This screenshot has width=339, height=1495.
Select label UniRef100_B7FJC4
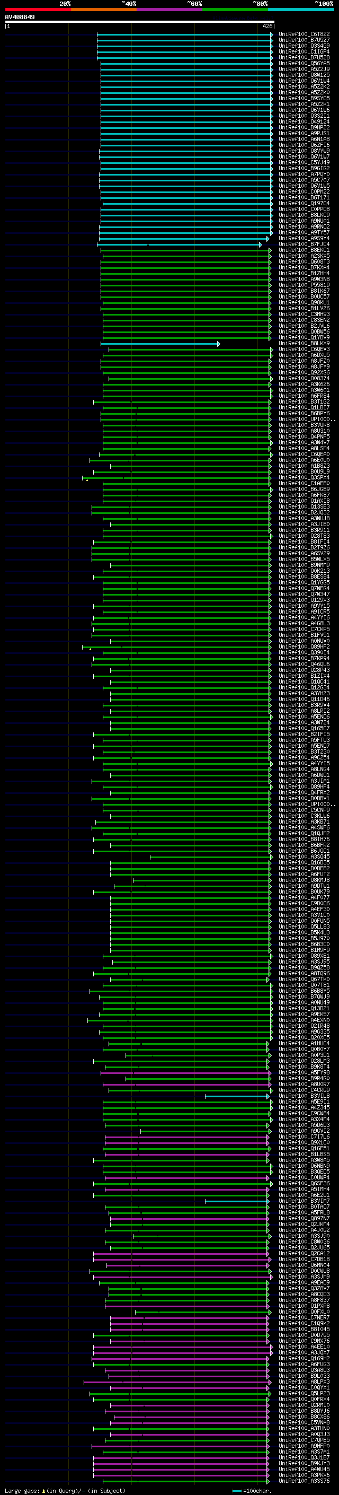(x=304, y=244)
